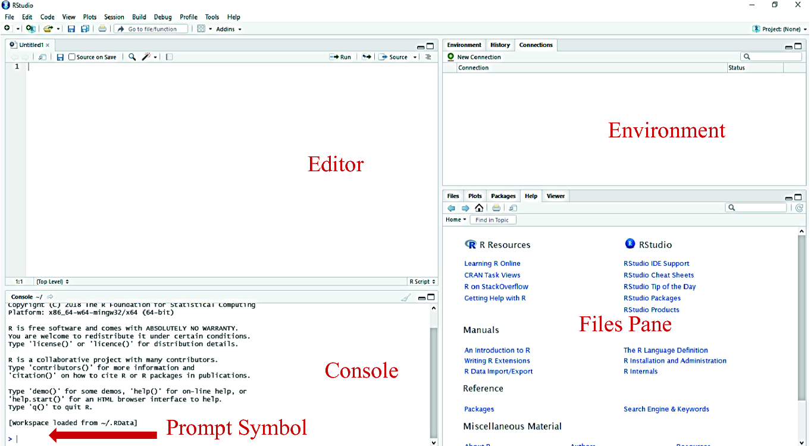Click the Connections search box
Screen dimensions: 811x446
[771, 57]
